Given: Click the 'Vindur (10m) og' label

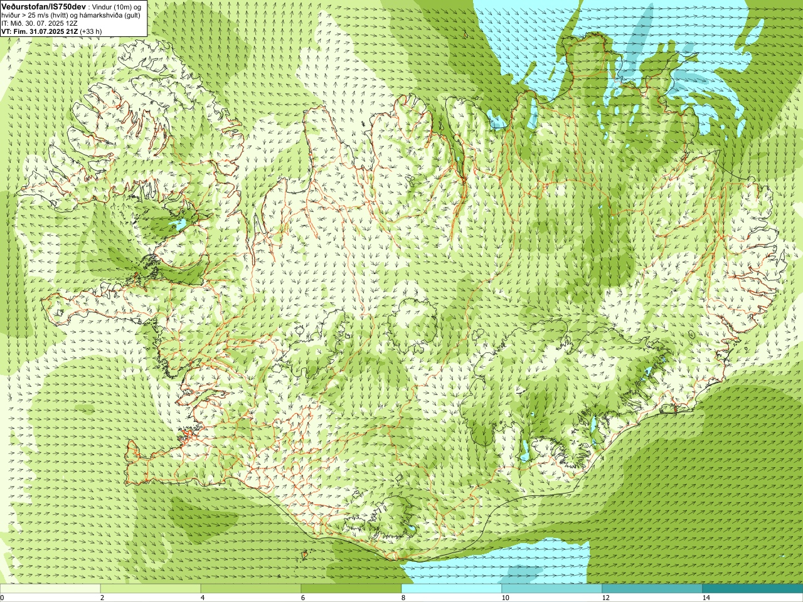Looking at the screenshot, I should click(116, 6).
